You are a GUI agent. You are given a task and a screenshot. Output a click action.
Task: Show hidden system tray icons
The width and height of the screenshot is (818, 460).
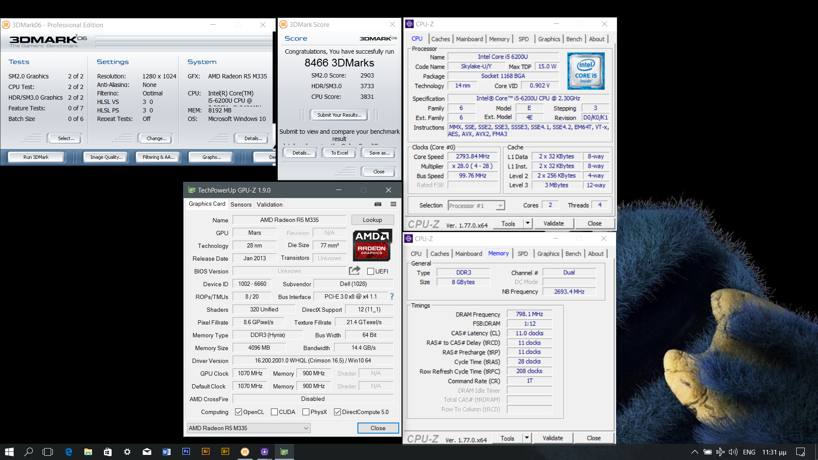tap(694, 452)
